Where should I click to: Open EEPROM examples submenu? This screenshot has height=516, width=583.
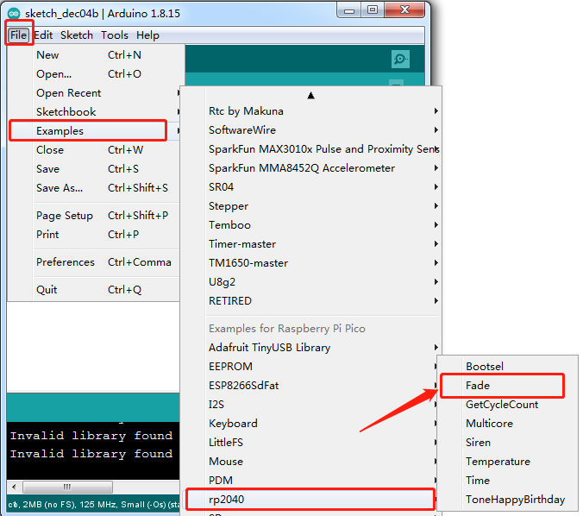(310, 367)
